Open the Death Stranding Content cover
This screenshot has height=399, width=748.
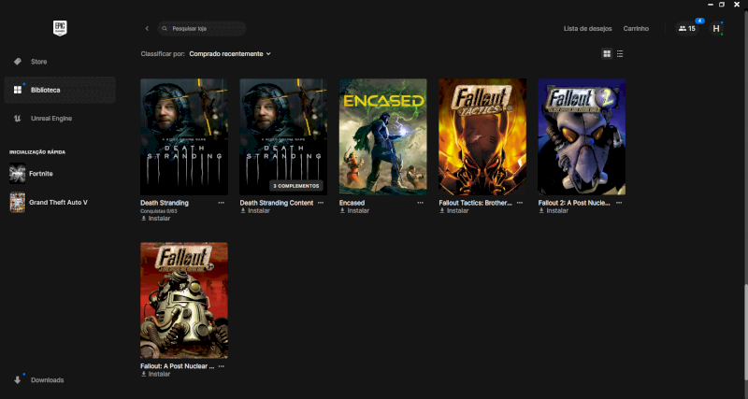283,136
